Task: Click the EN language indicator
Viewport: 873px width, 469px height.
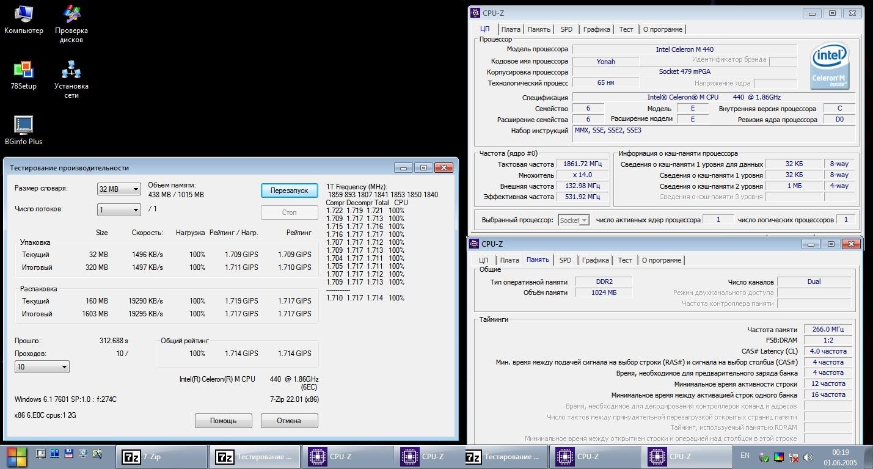Action: click(745, 456)
